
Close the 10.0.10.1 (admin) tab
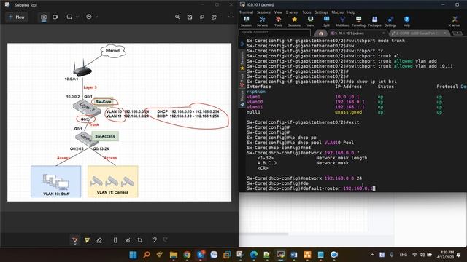383,33
